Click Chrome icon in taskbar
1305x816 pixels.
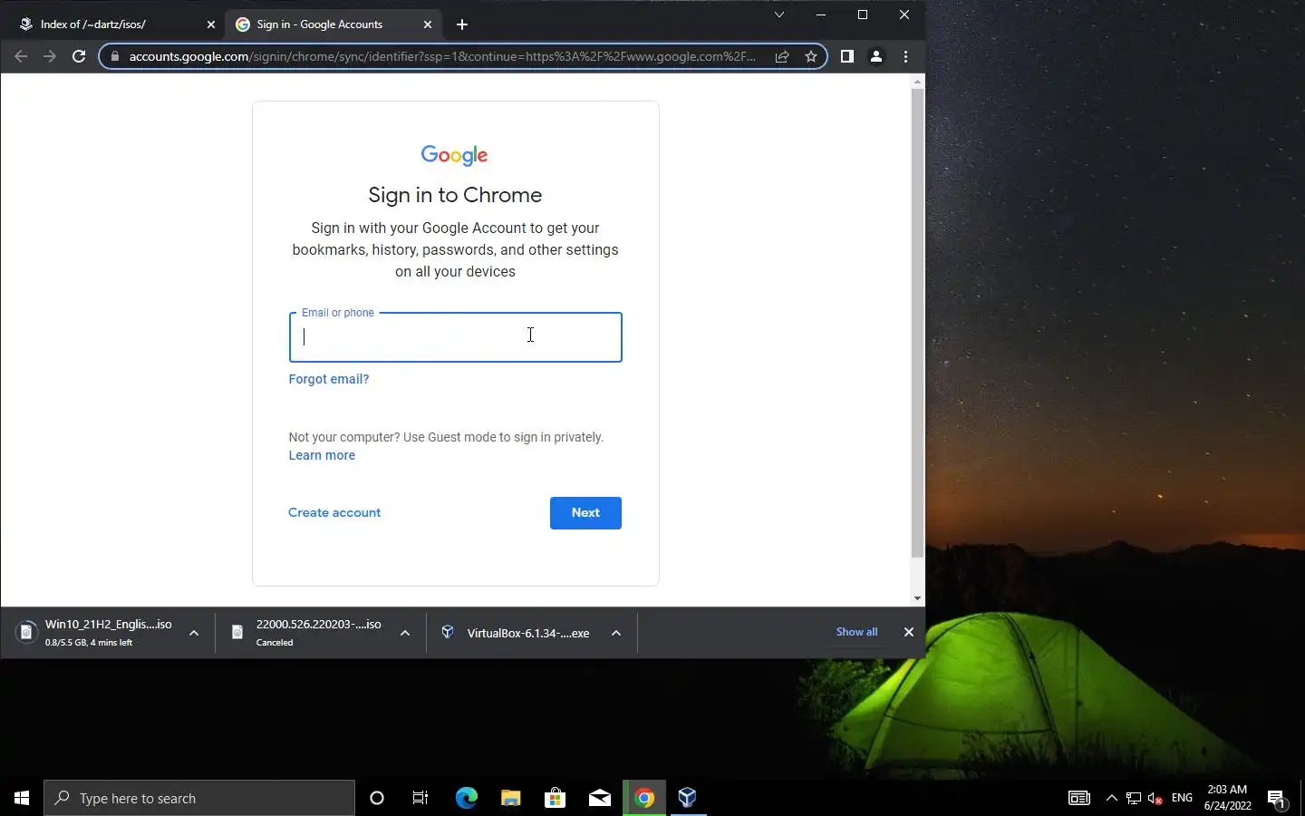click(x=644, y=798)
